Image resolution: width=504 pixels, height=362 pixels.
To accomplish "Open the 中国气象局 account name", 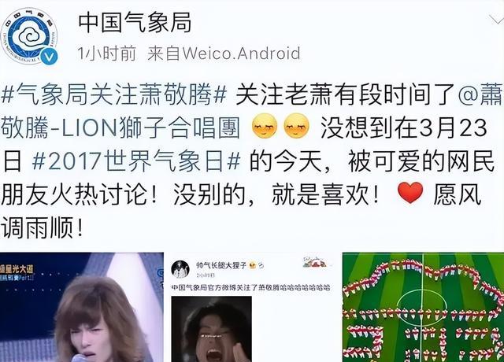I will (x=135, y=23).
